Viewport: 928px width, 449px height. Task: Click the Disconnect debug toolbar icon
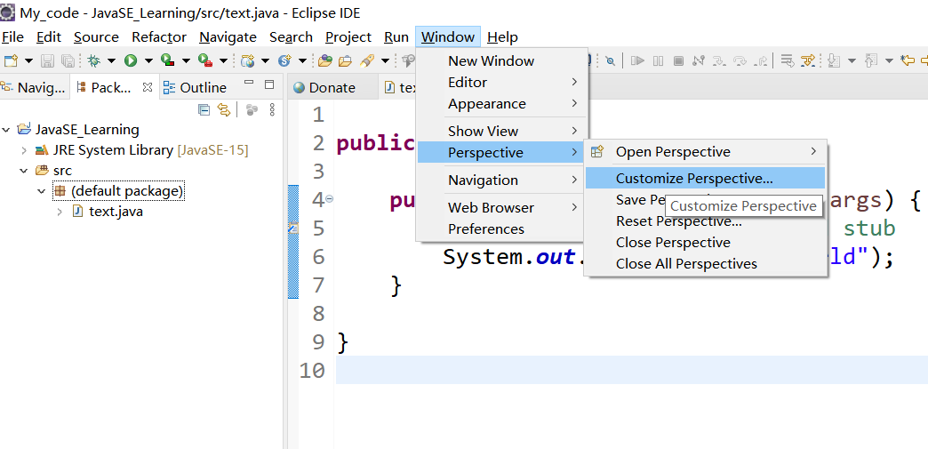(x=699, y=60)
